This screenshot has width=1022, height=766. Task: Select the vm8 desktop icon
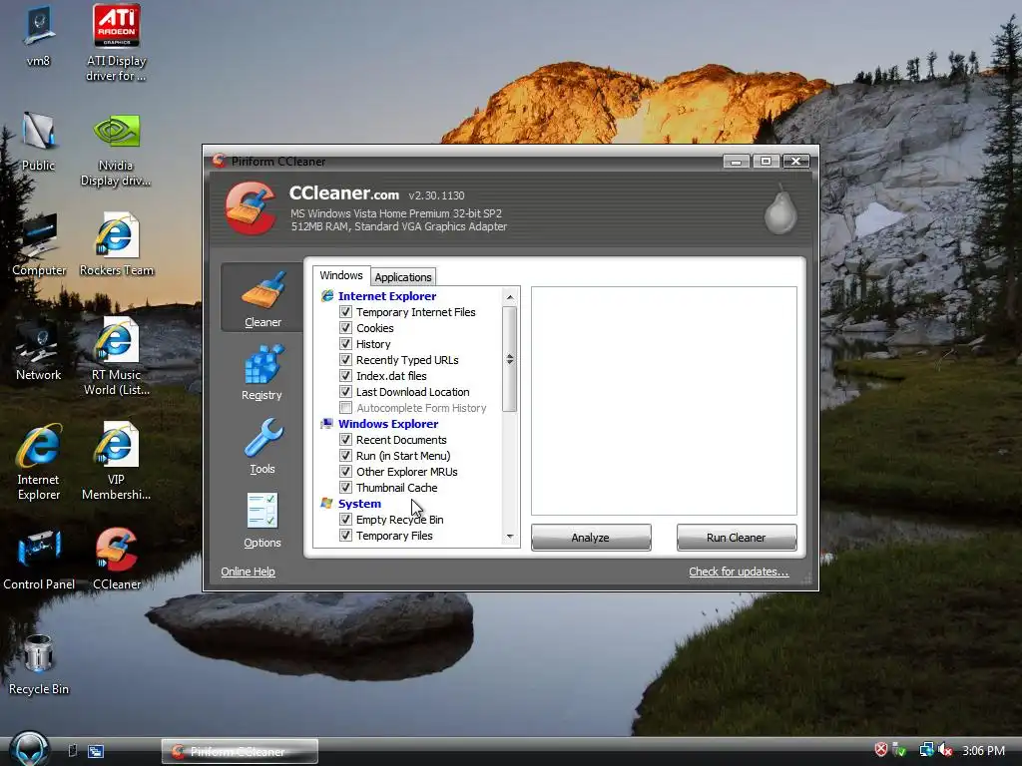[x=38, y=36]
